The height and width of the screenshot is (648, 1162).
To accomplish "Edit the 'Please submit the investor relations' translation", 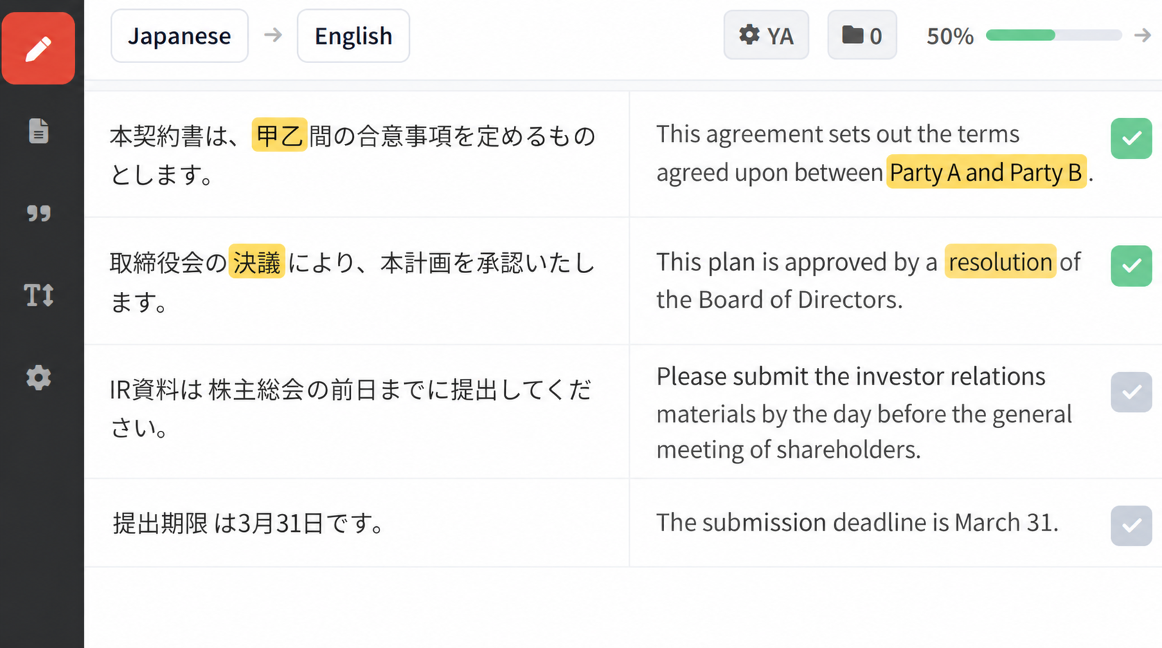I will [864, 413].
